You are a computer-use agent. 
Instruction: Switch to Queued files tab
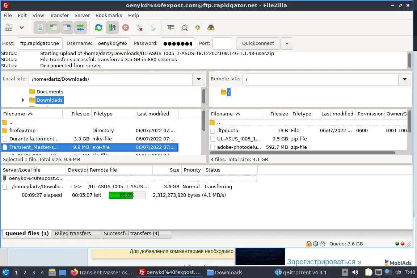[27, 233]
